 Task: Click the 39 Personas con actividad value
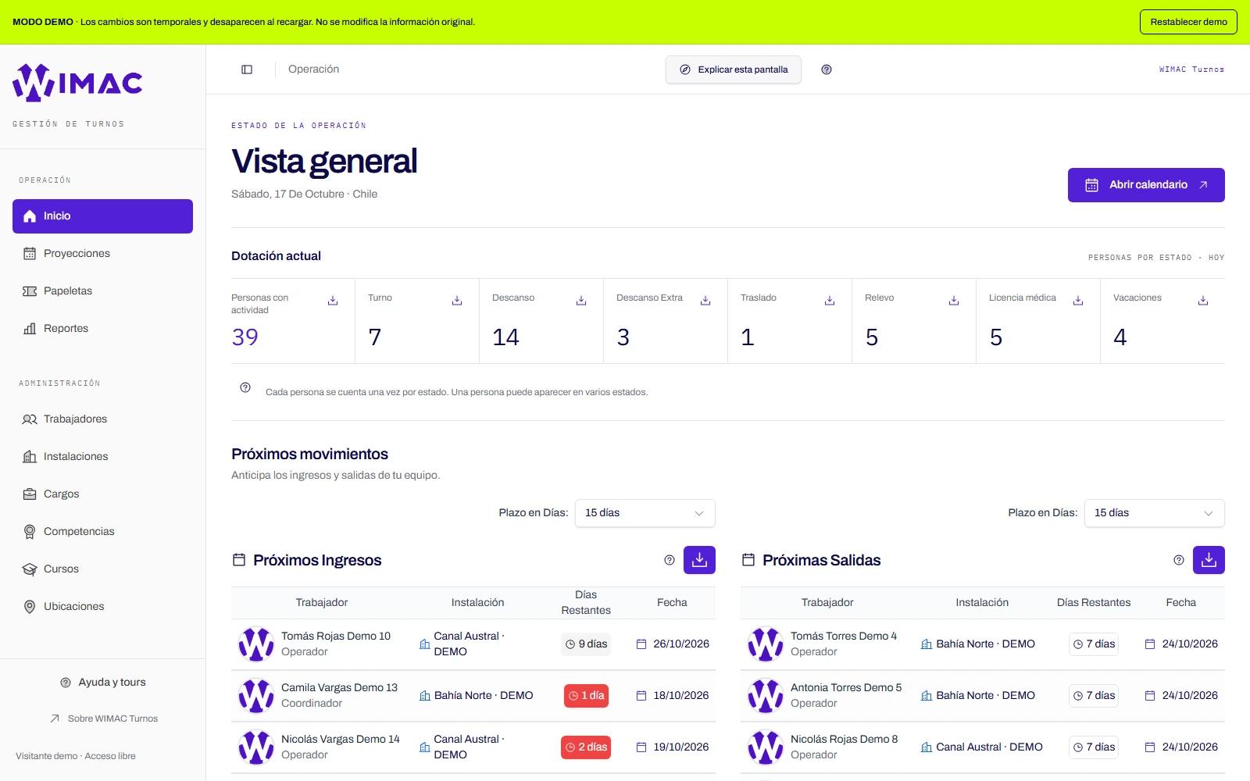(x=245, y=337)
